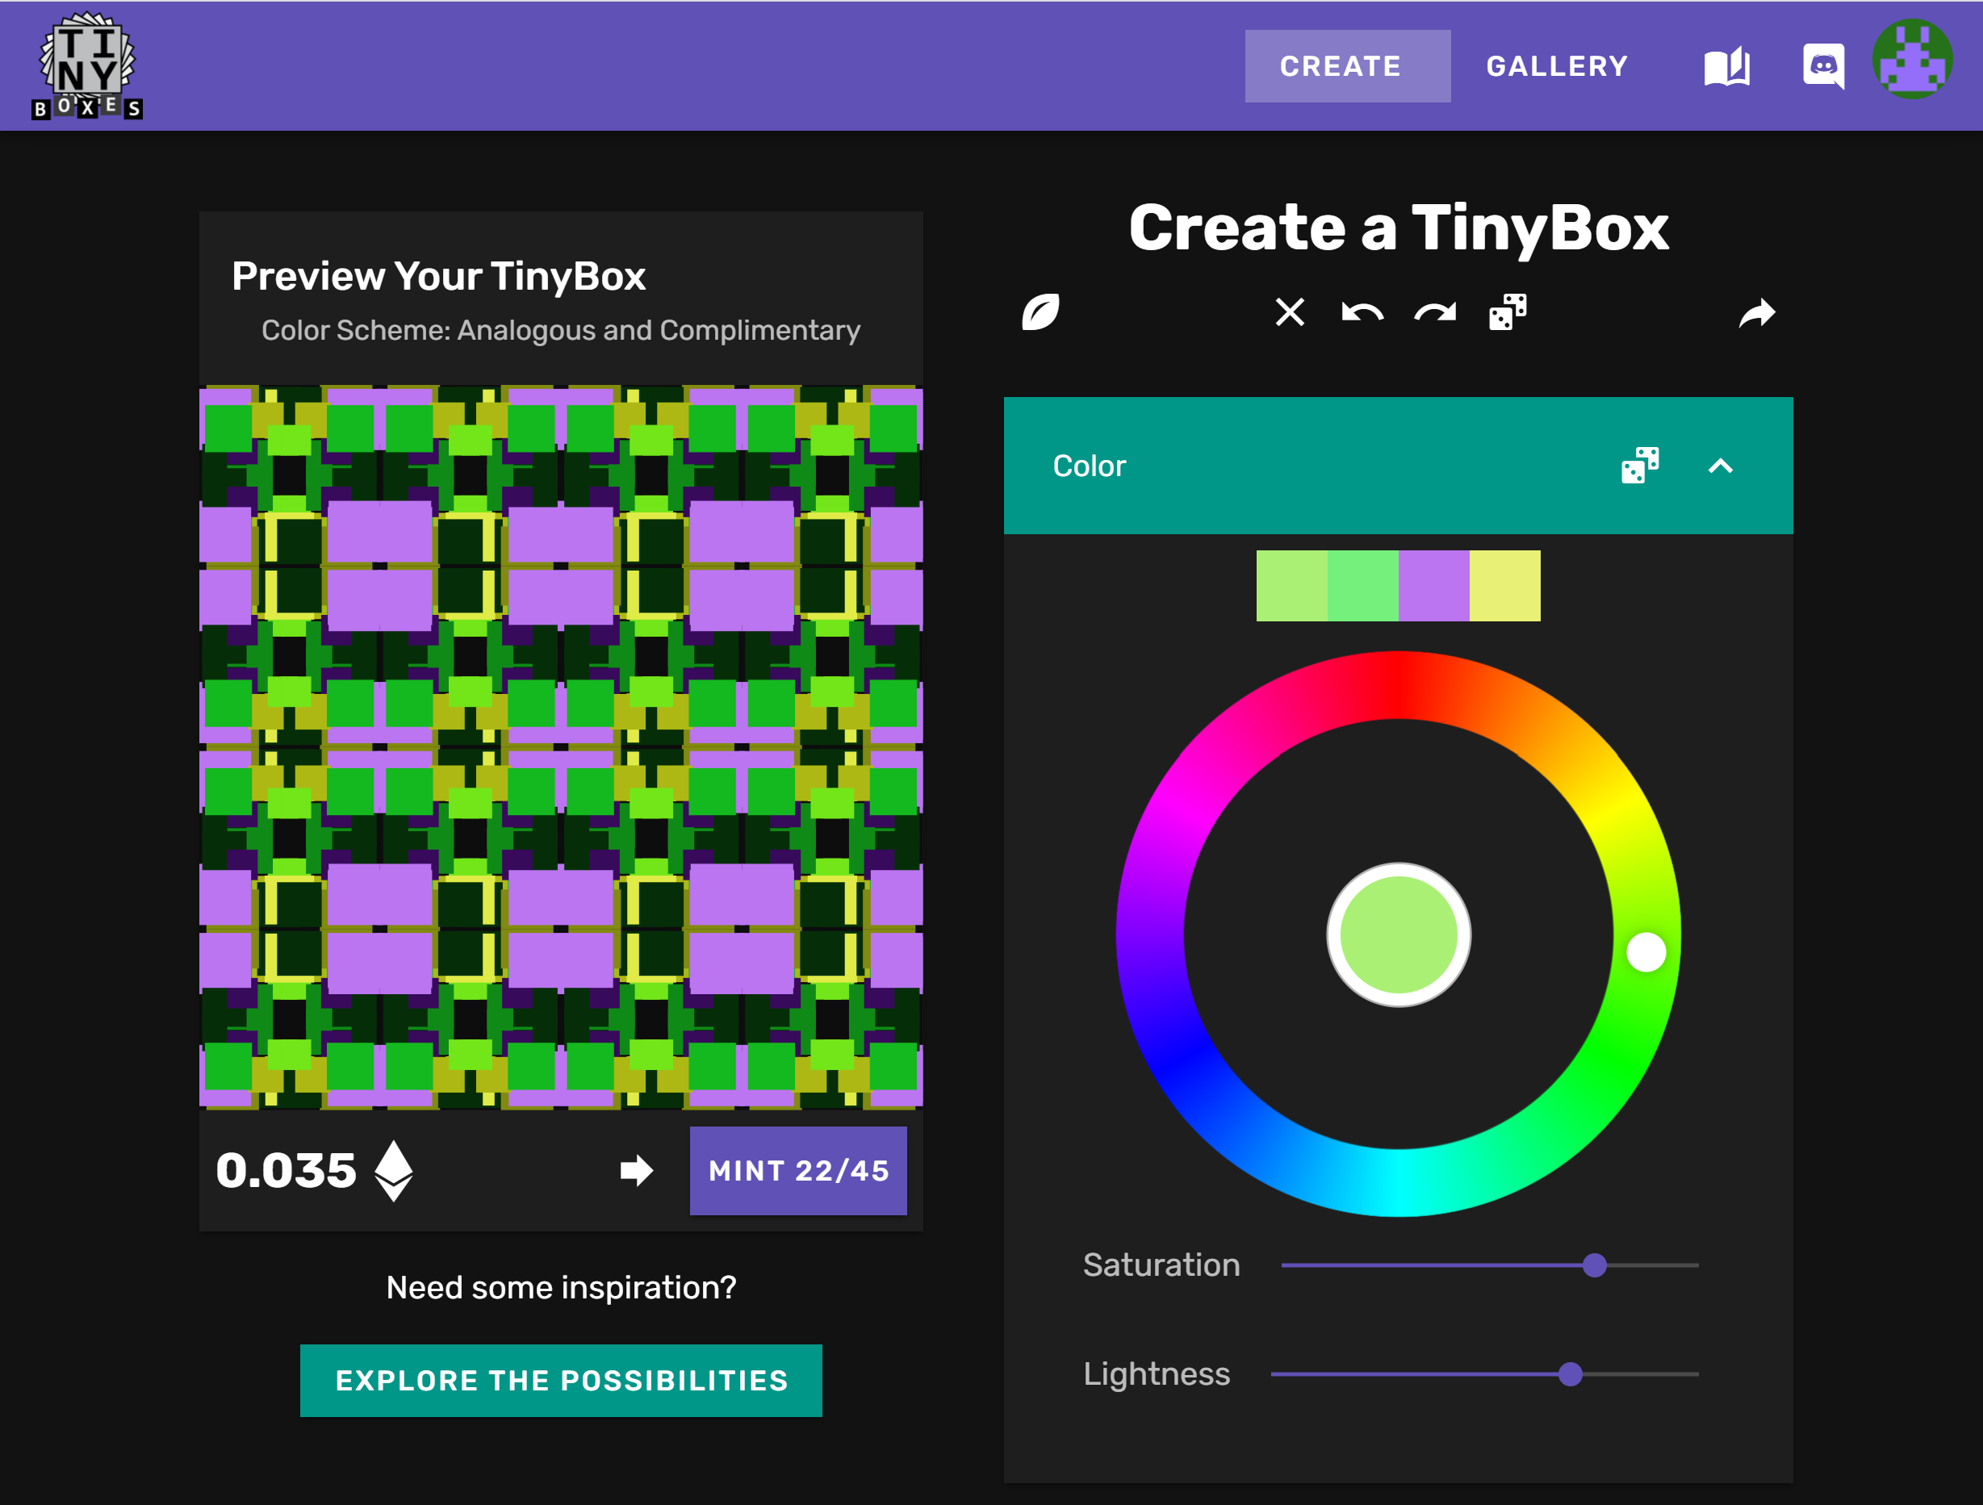Open the documentation book icon

[x=1726, y=66]
